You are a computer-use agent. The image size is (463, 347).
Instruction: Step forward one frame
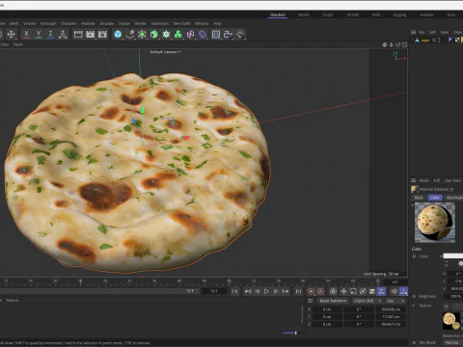[x=276, y=291]
